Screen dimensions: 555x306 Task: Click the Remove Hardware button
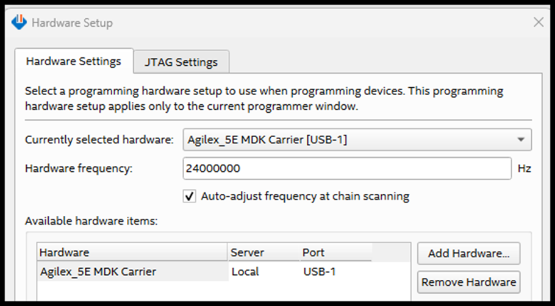tap(468, 282)
